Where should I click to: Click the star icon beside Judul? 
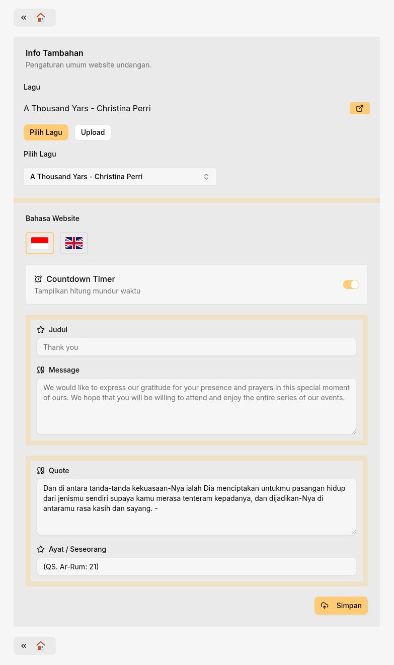[x=41, y=330]
